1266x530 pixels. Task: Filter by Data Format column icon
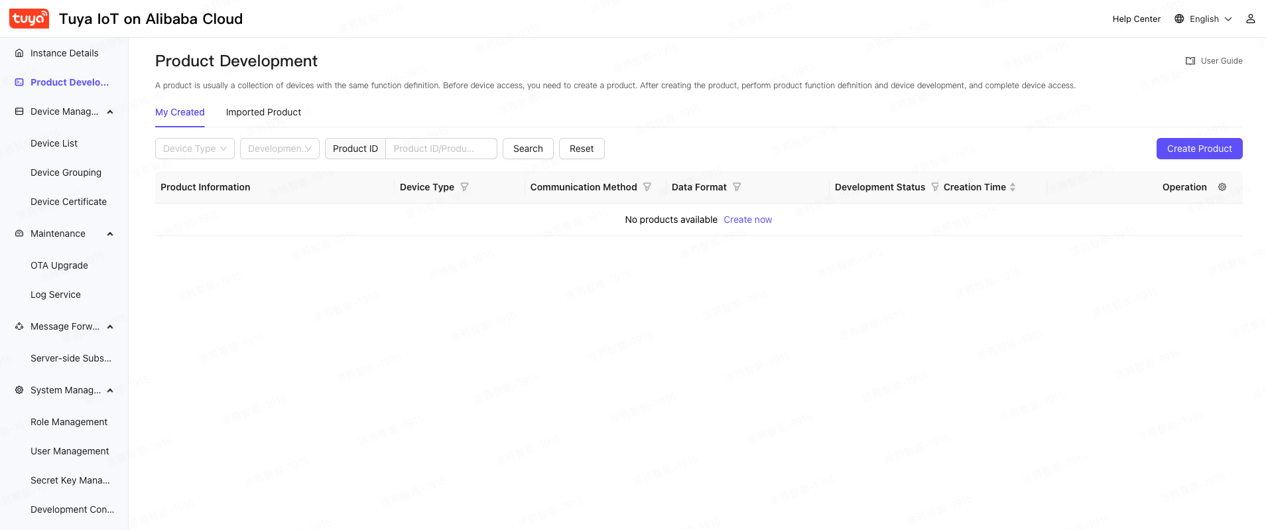pyautogui.click(x=737, y=187)
